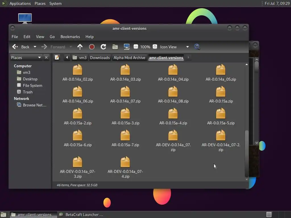Viewport: 291px width, 218px height.
Task: Reset zoom via the 100% label
Action: pos(145,47)
